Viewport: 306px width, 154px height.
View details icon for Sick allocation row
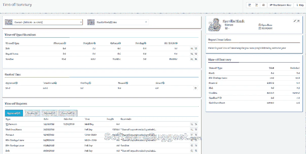(192, 48)
